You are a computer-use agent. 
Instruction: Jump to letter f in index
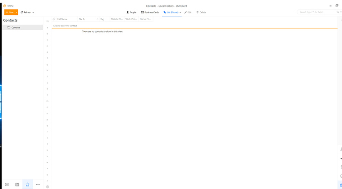click(47, 58)
